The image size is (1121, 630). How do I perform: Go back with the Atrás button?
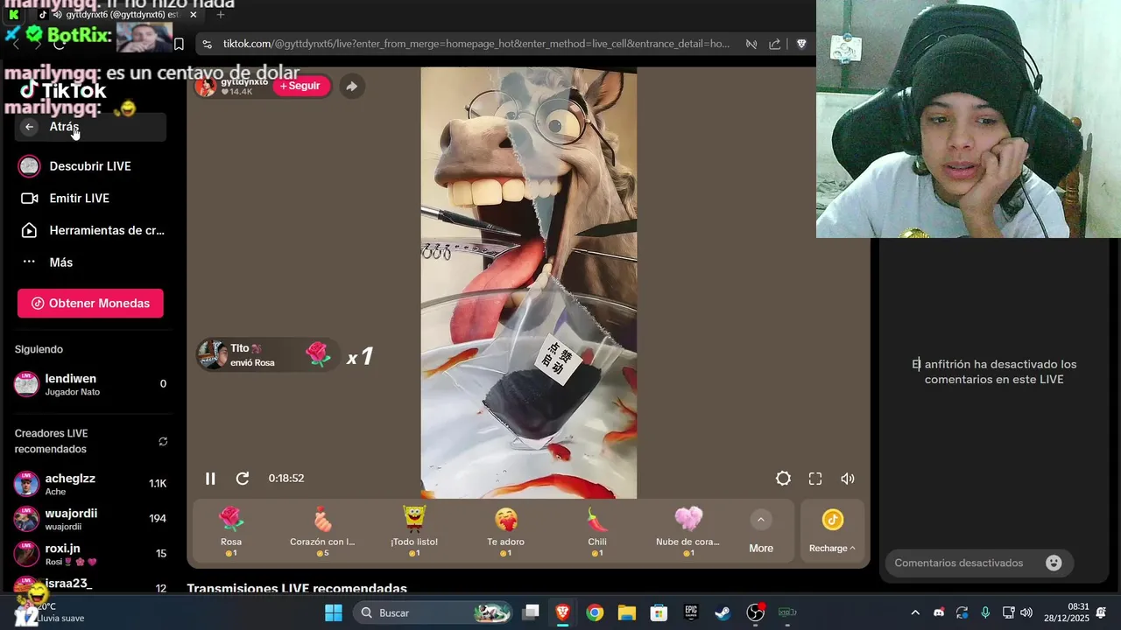90,127
